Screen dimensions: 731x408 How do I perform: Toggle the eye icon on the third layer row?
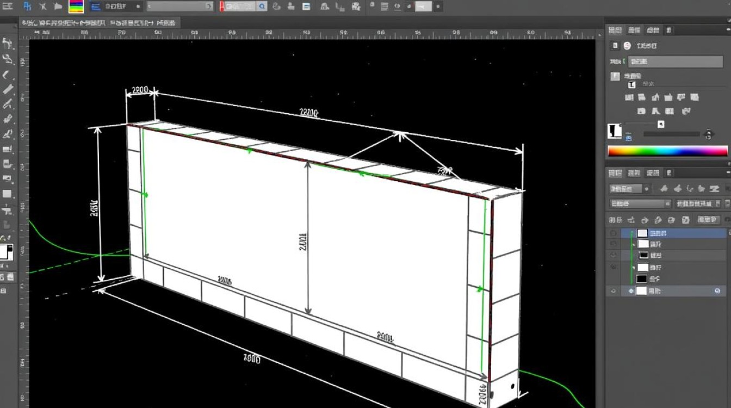[614, 255]
